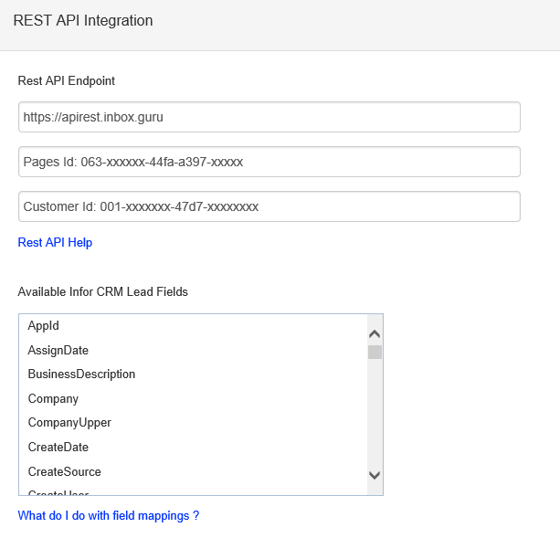Click the Rest API Endpoint URL field
The width and height of the screenshot is (560, 538).
pos(269,117)
